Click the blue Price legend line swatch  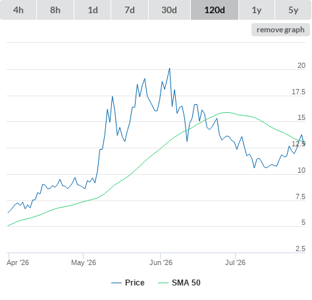coord(117,283)
